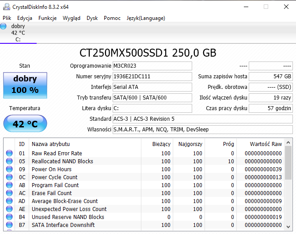Click the Najgorszy column header
This screenshot has width=296, height=234.
[189, 144]
